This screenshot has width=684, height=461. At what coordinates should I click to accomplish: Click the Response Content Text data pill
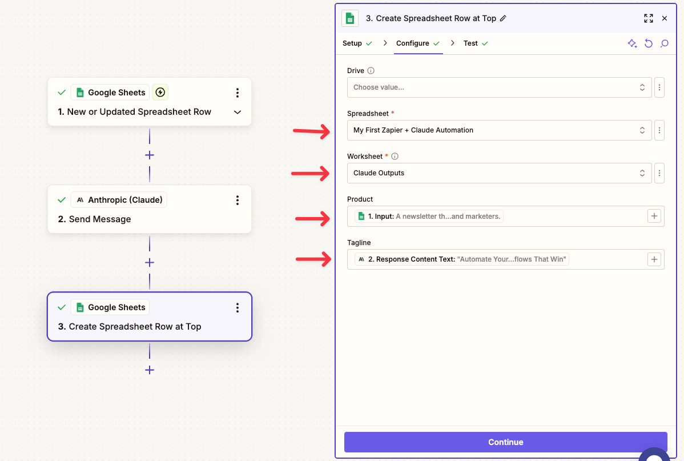461,259
